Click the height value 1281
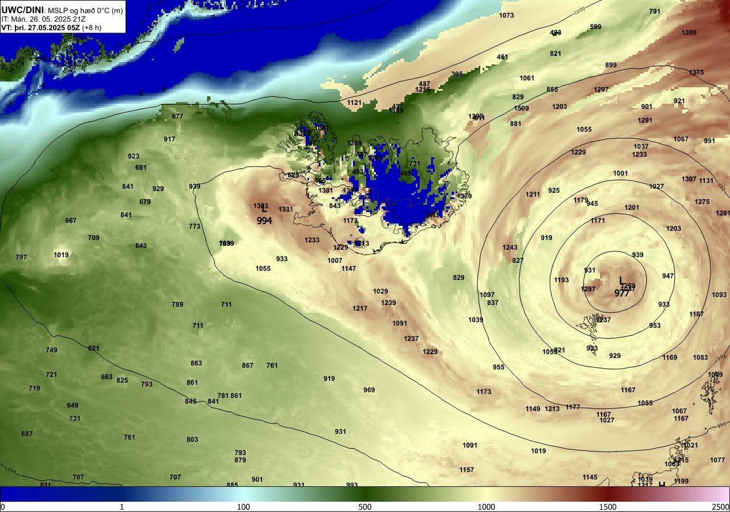 (723, 213)
